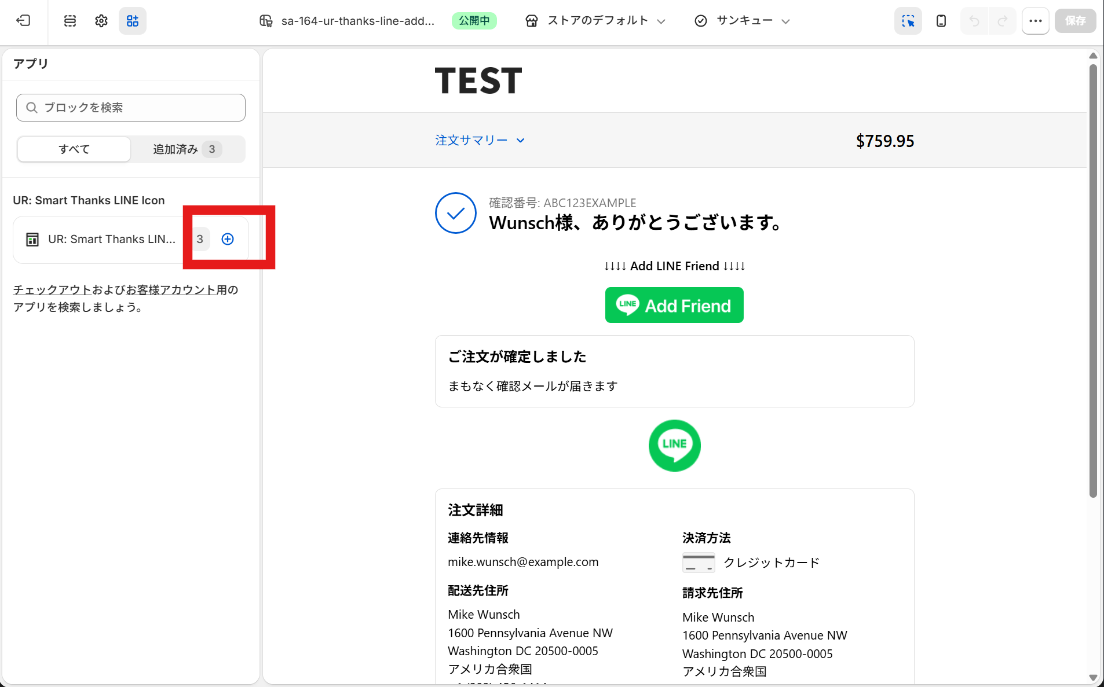This screenshot has height=687, width=1104.
Task: Click the まもなく確認メールが届きます message
Action: pyautogui.click(x=533, y=386)
